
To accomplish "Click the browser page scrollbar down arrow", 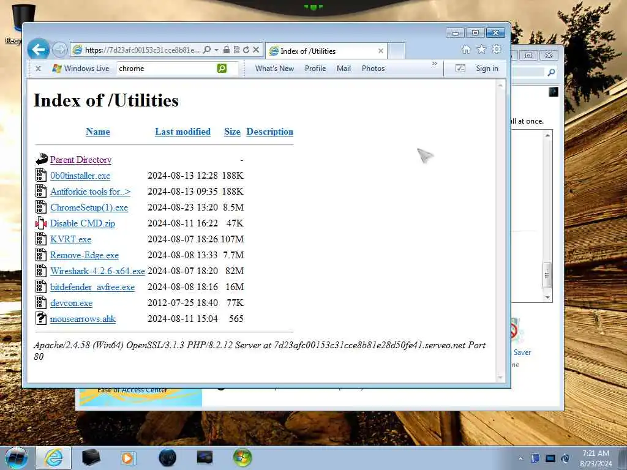I will pyautogui.click(x=500, y=377).
